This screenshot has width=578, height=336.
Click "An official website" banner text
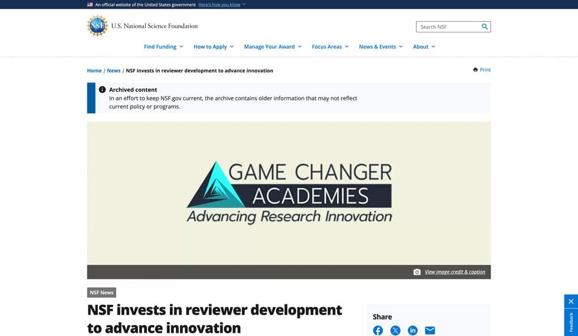click(x=145, y=5)
